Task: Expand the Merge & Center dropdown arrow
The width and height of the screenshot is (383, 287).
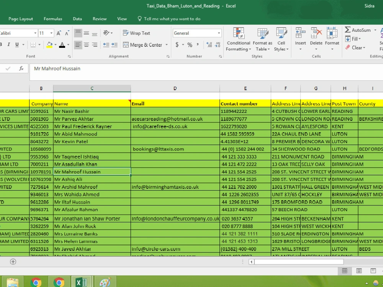Action: click(x=167, y=45)
